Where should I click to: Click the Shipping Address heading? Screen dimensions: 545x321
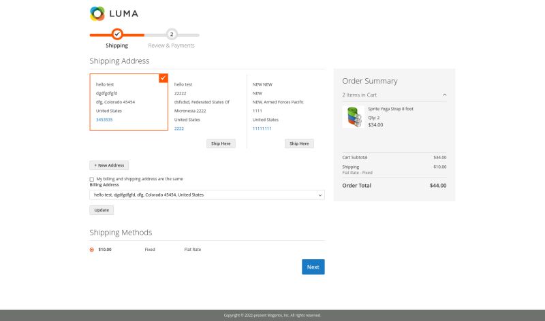tap(119, 61)
